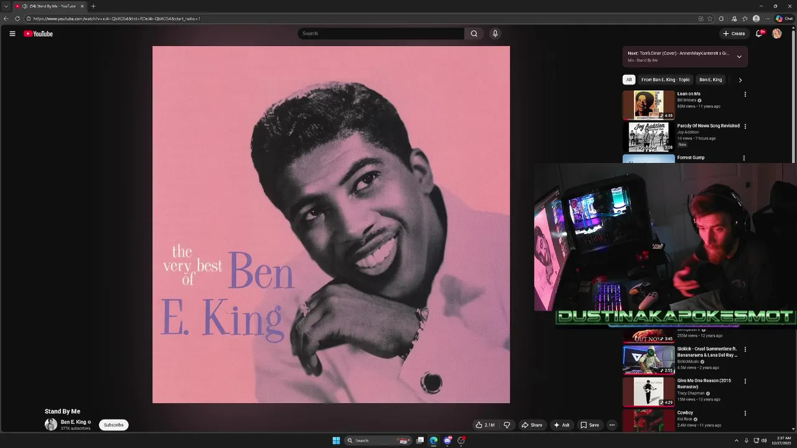Screen dimensions: 797x448
Task: Reload the current page
Action: (x=17, y=19)
